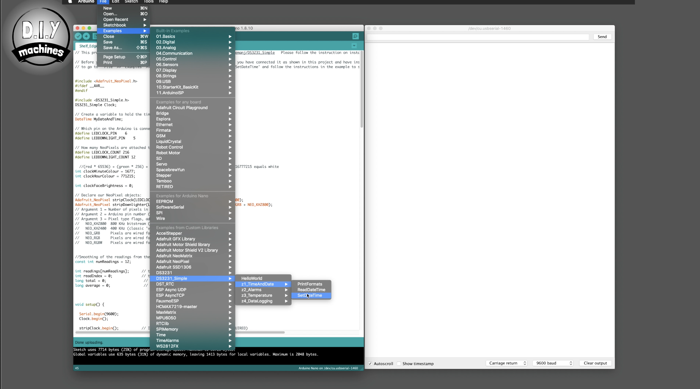Open the DST_RTC examples submenu

(193, 284)
